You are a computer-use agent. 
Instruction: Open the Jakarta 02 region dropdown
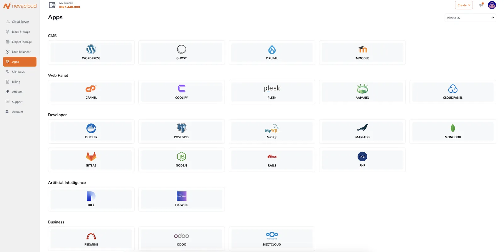pos(470,18)
